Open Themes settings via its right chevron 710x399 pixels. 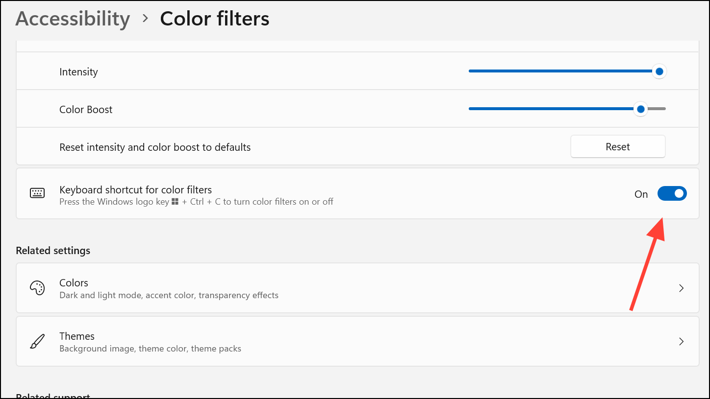click(681, 342)
